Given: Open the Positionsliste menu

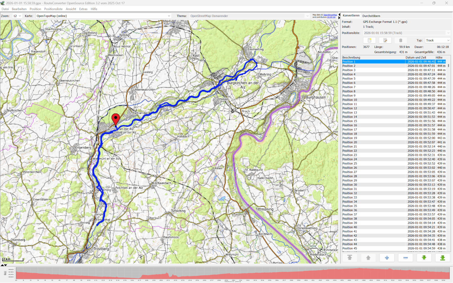Looking at the screenshot, I should tap(53, 9).
